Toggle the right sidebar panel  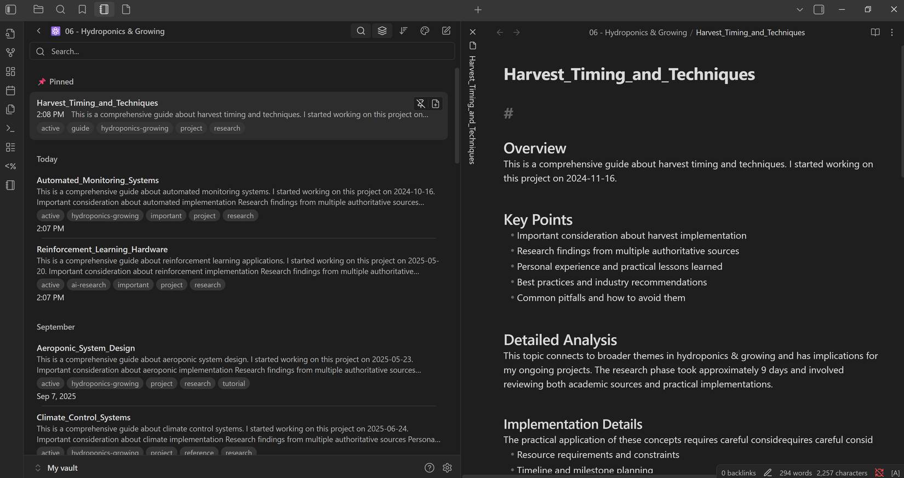click(x=819, y=9)
